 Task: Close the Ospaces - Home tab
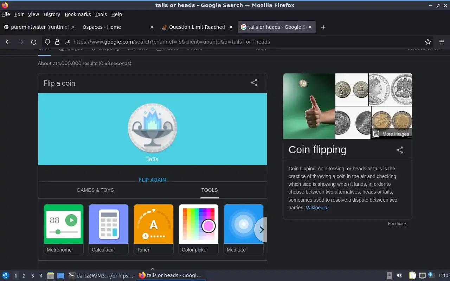tap(152, 27)
